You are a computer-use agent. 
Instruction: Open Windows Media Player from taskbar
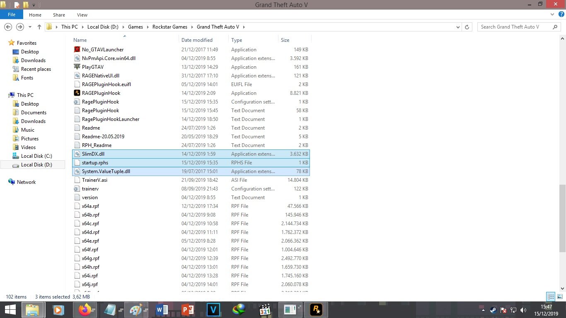tap(58, 310)
